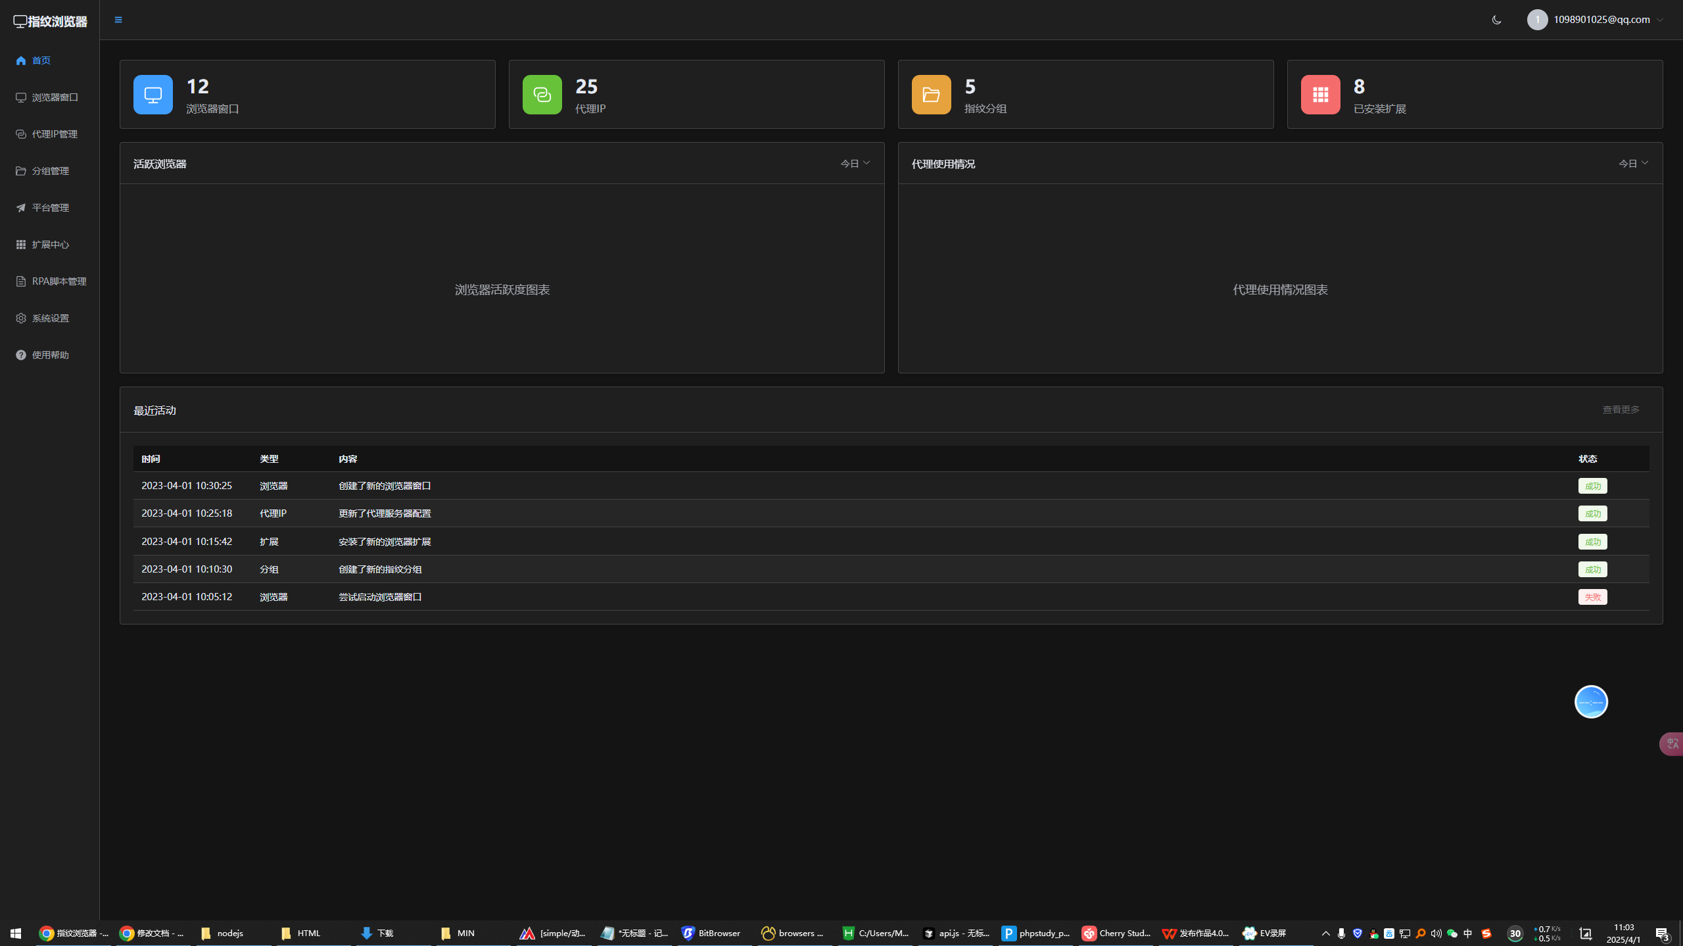The width and height of the screenshot is (1683, 946).
Task: Open 代理IP管理 in the sidebar
Action: pyautogui.click(x=55, y=134)
